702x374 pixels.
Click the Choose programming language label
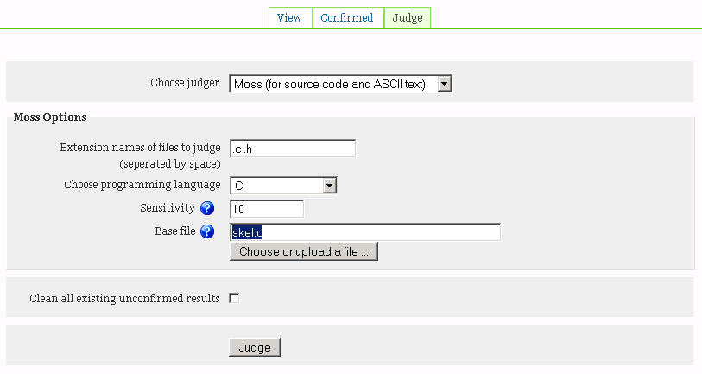pyautogui.click(x=142, y=185)
